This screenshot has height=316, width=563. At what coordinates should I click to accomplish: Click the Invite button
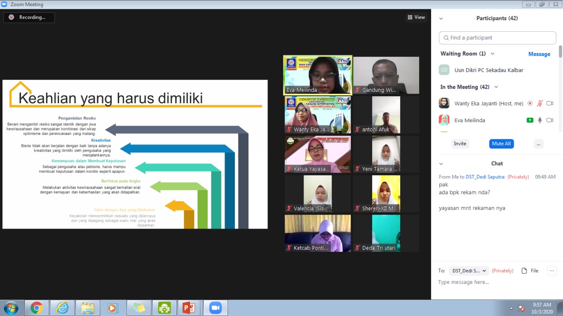[460, 144]
